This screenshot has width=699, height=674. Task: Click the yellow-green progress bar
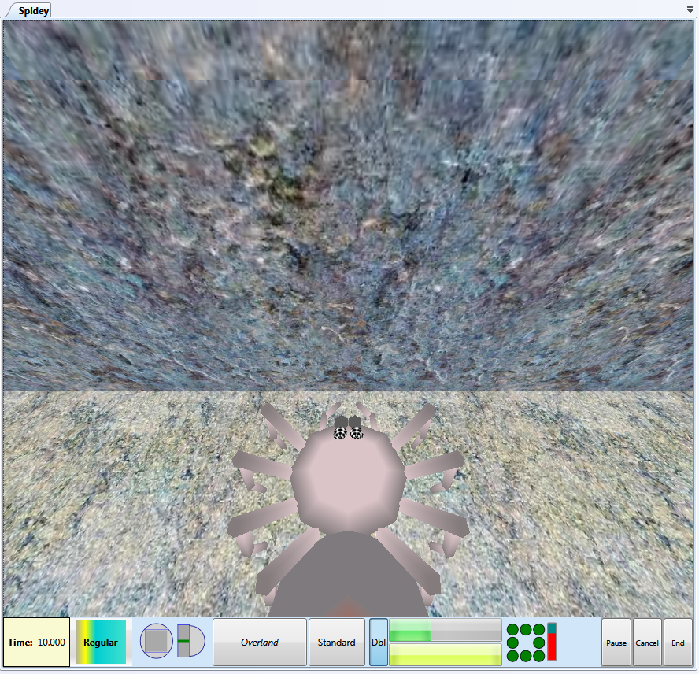click(x=446, y=654)
